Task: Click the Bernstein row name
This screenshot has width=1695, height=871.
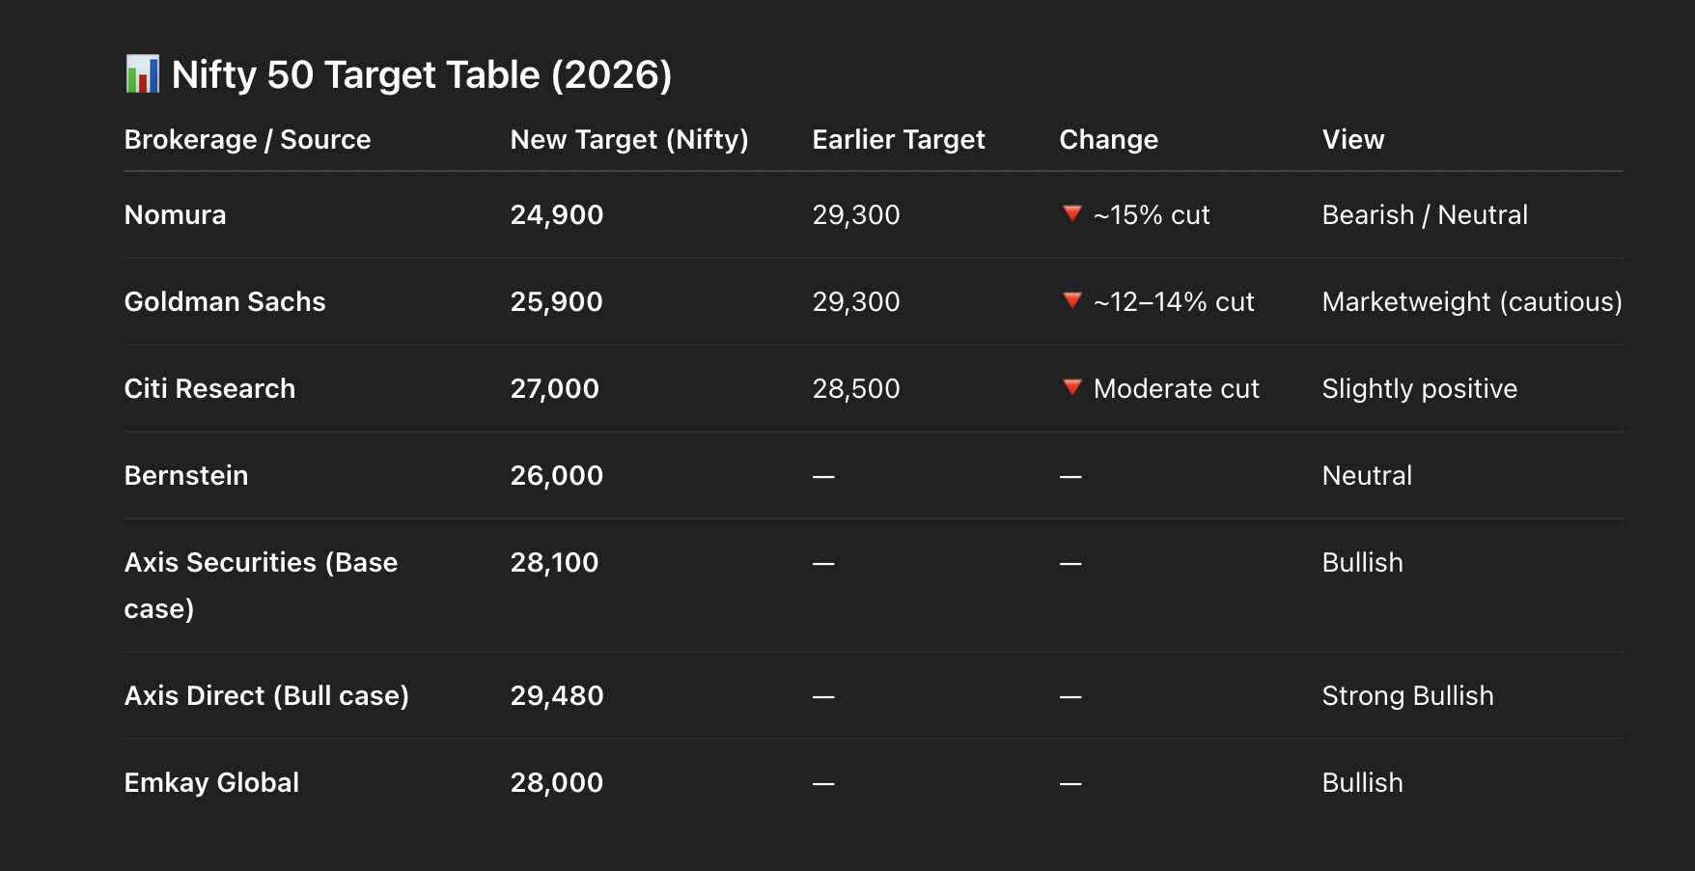Action: tap(186, 475)
